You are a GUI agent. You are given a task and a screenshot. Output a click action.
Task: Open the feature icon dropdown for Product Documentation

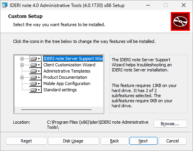coord(35,77)
